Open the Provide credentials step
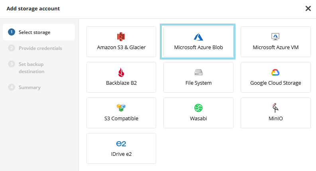 40,48
